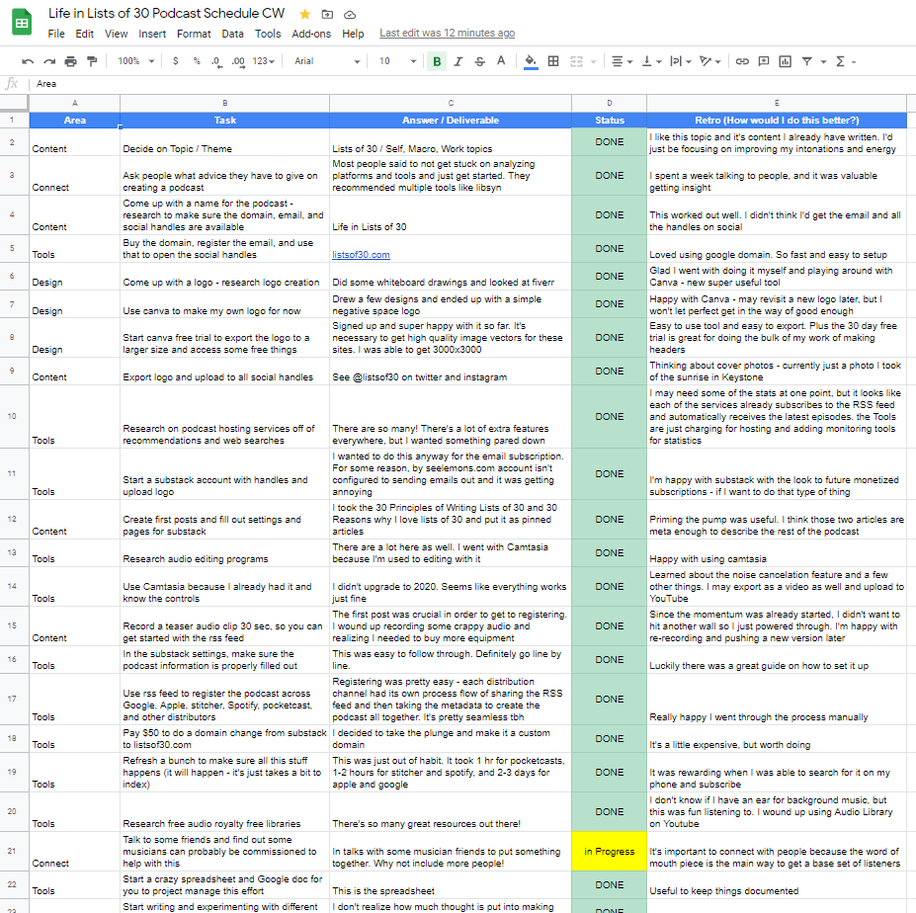Viewport: 916px width, 913px height.
Task: Click the 'Research audio editing programs' cell
Action: tap(225, 552)
